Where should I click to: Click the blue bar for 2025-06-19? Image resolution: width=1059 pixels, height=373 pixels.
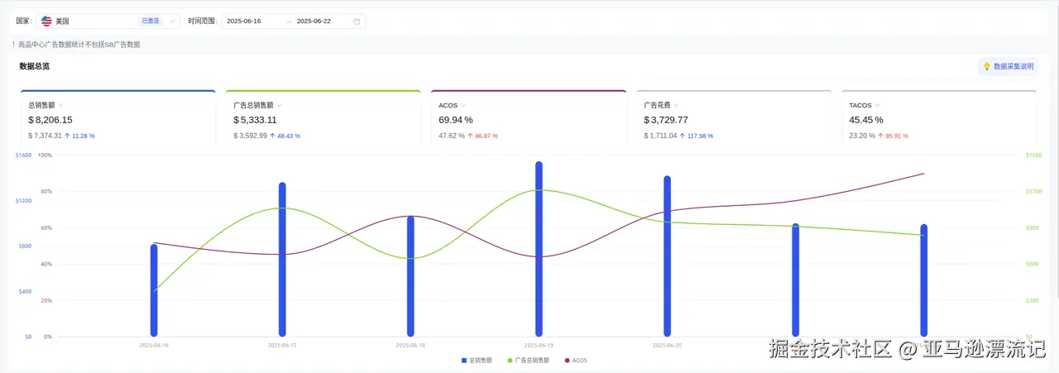pos(539,249)
